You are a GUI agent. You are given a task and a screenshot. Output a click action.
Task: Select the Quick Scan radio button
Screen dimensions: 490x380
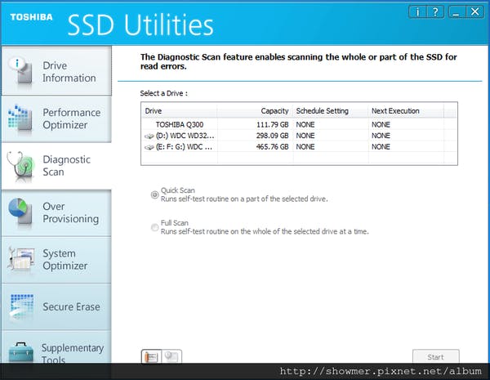click(x=154, y=194)
